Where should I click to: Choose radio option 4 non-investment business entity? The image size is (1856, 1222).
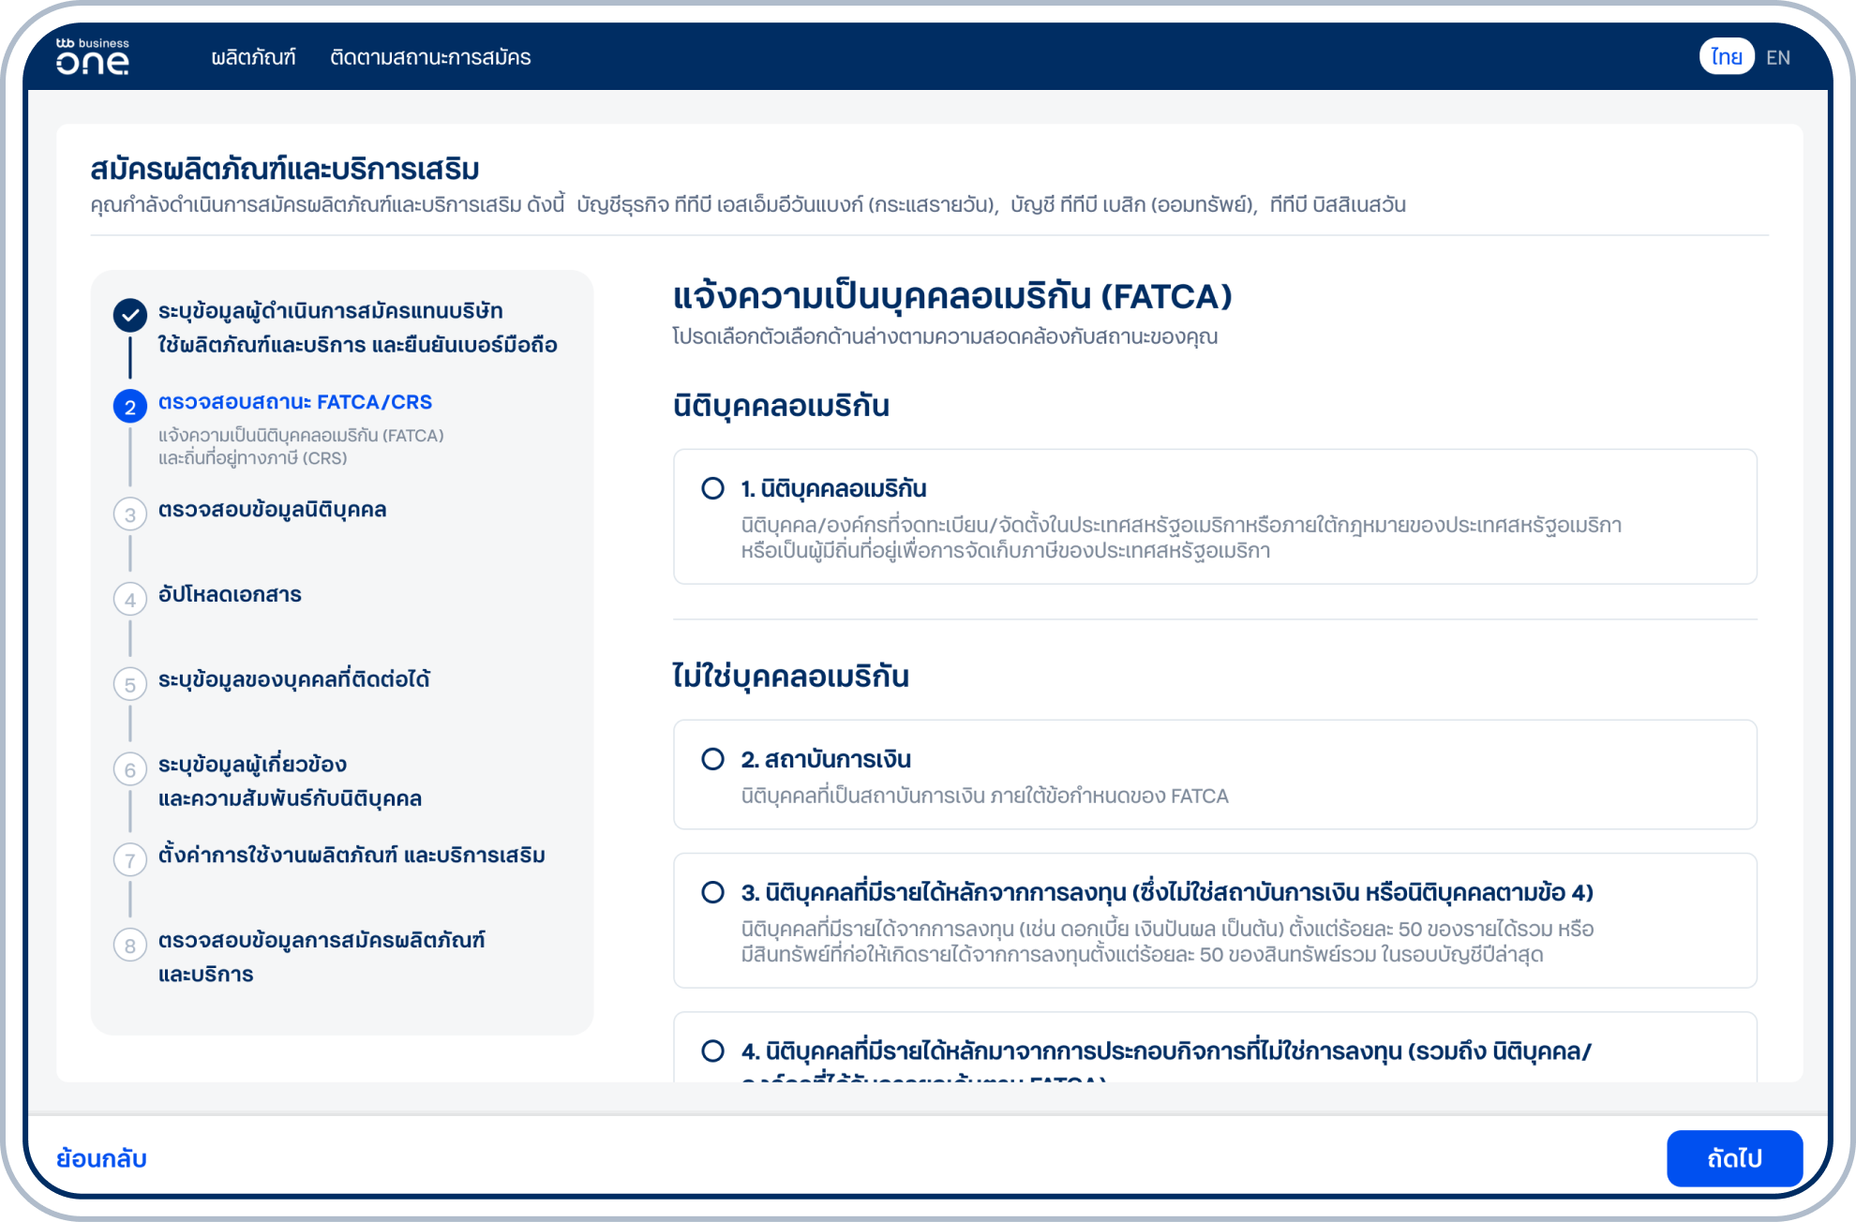[713, 1051]
